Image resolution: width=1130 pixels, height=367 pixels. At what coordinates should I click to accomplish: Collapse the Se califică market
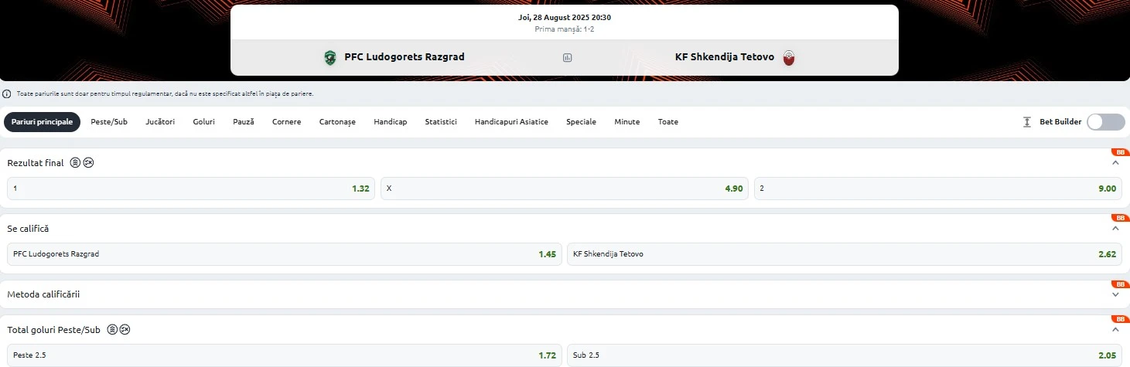click(1115, 229)
